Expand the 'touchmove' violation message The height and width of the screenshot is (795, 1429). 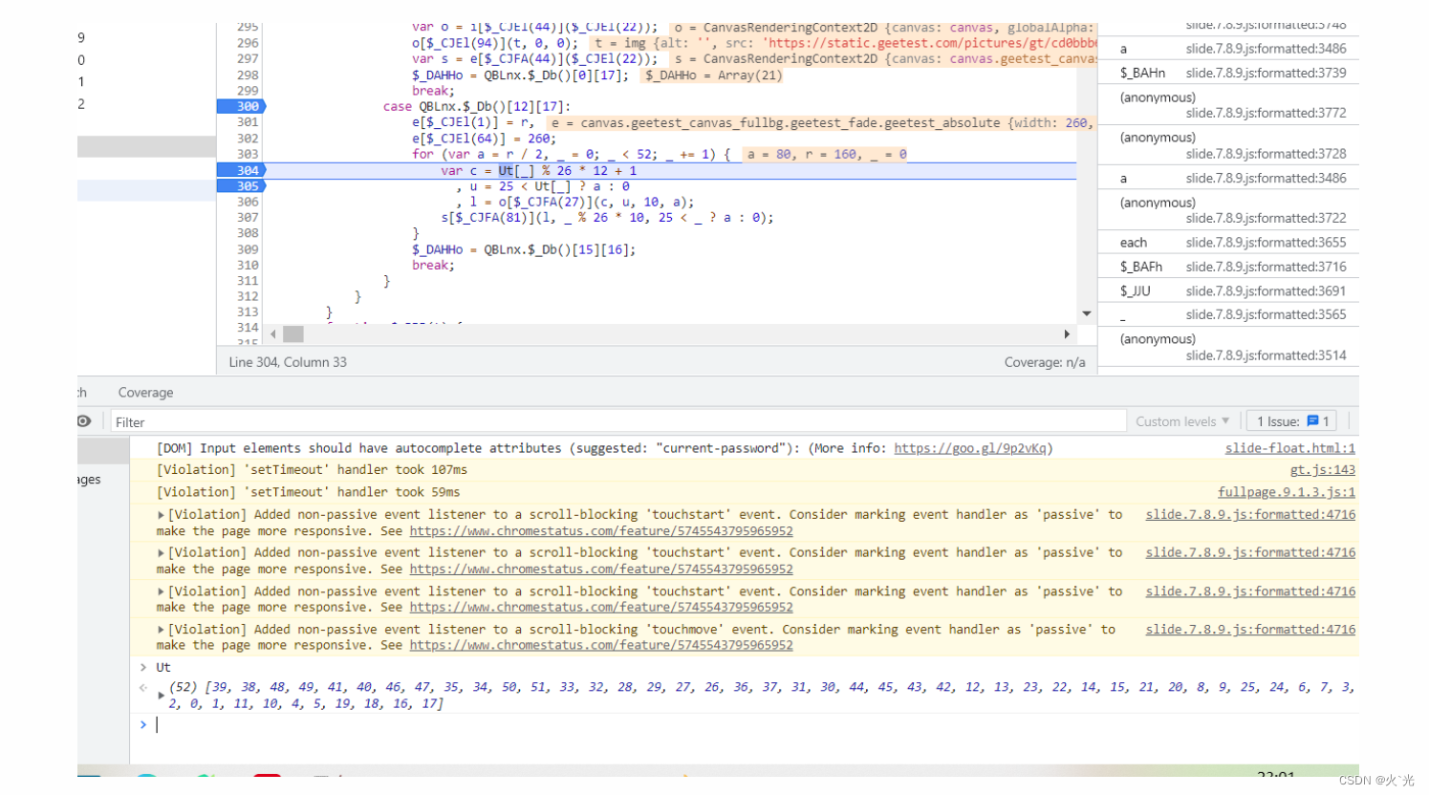(x=162, y=630)
